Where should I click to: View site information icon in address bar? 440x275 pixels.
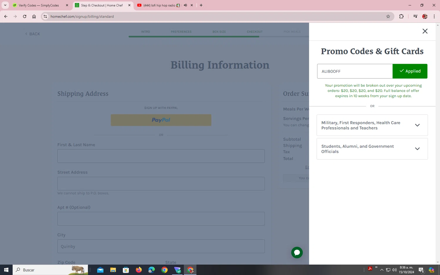coord(45,16)
